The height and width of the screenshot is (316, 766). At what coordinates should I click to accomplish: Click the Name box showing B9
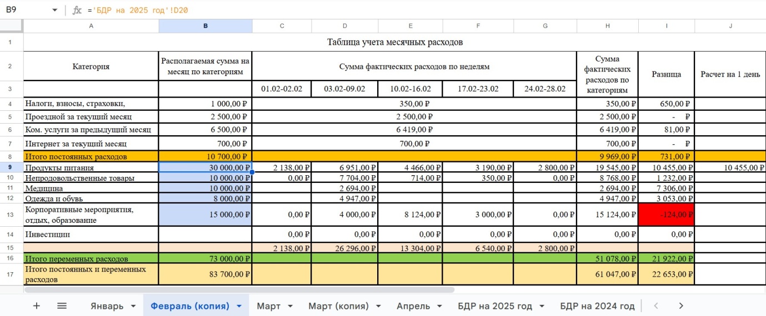point(25,10)
